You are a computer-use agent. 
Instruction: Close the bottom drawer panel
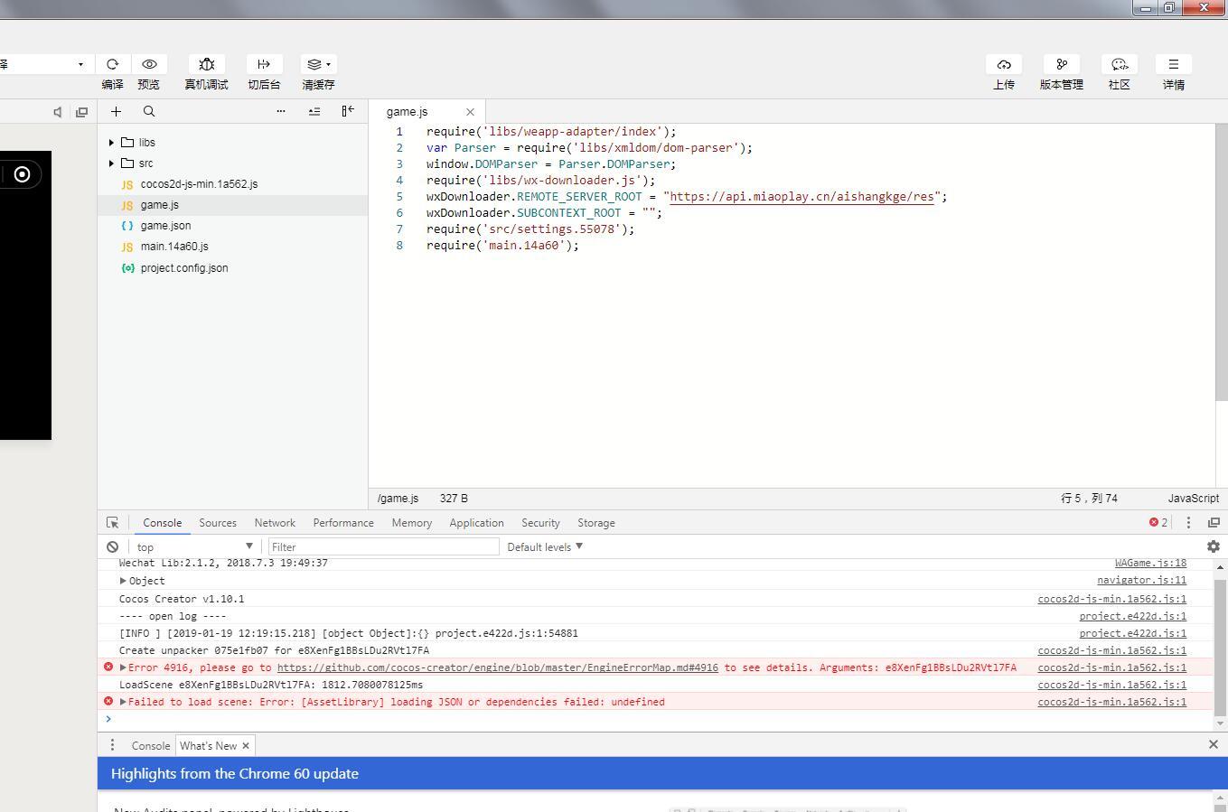(x=1214, y=744)
